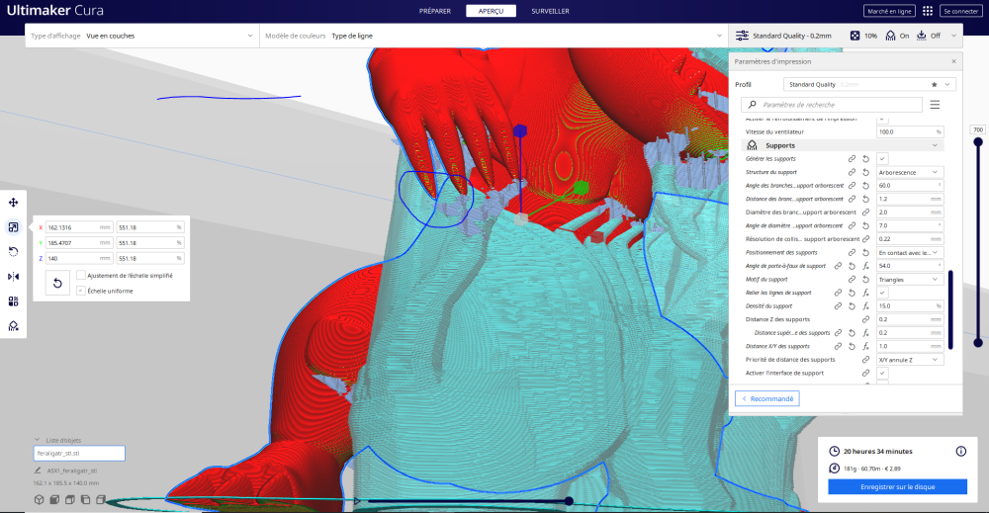989x513 pixels.
Task: Select the Mirror tool in left toolbar
Action: 13,276
